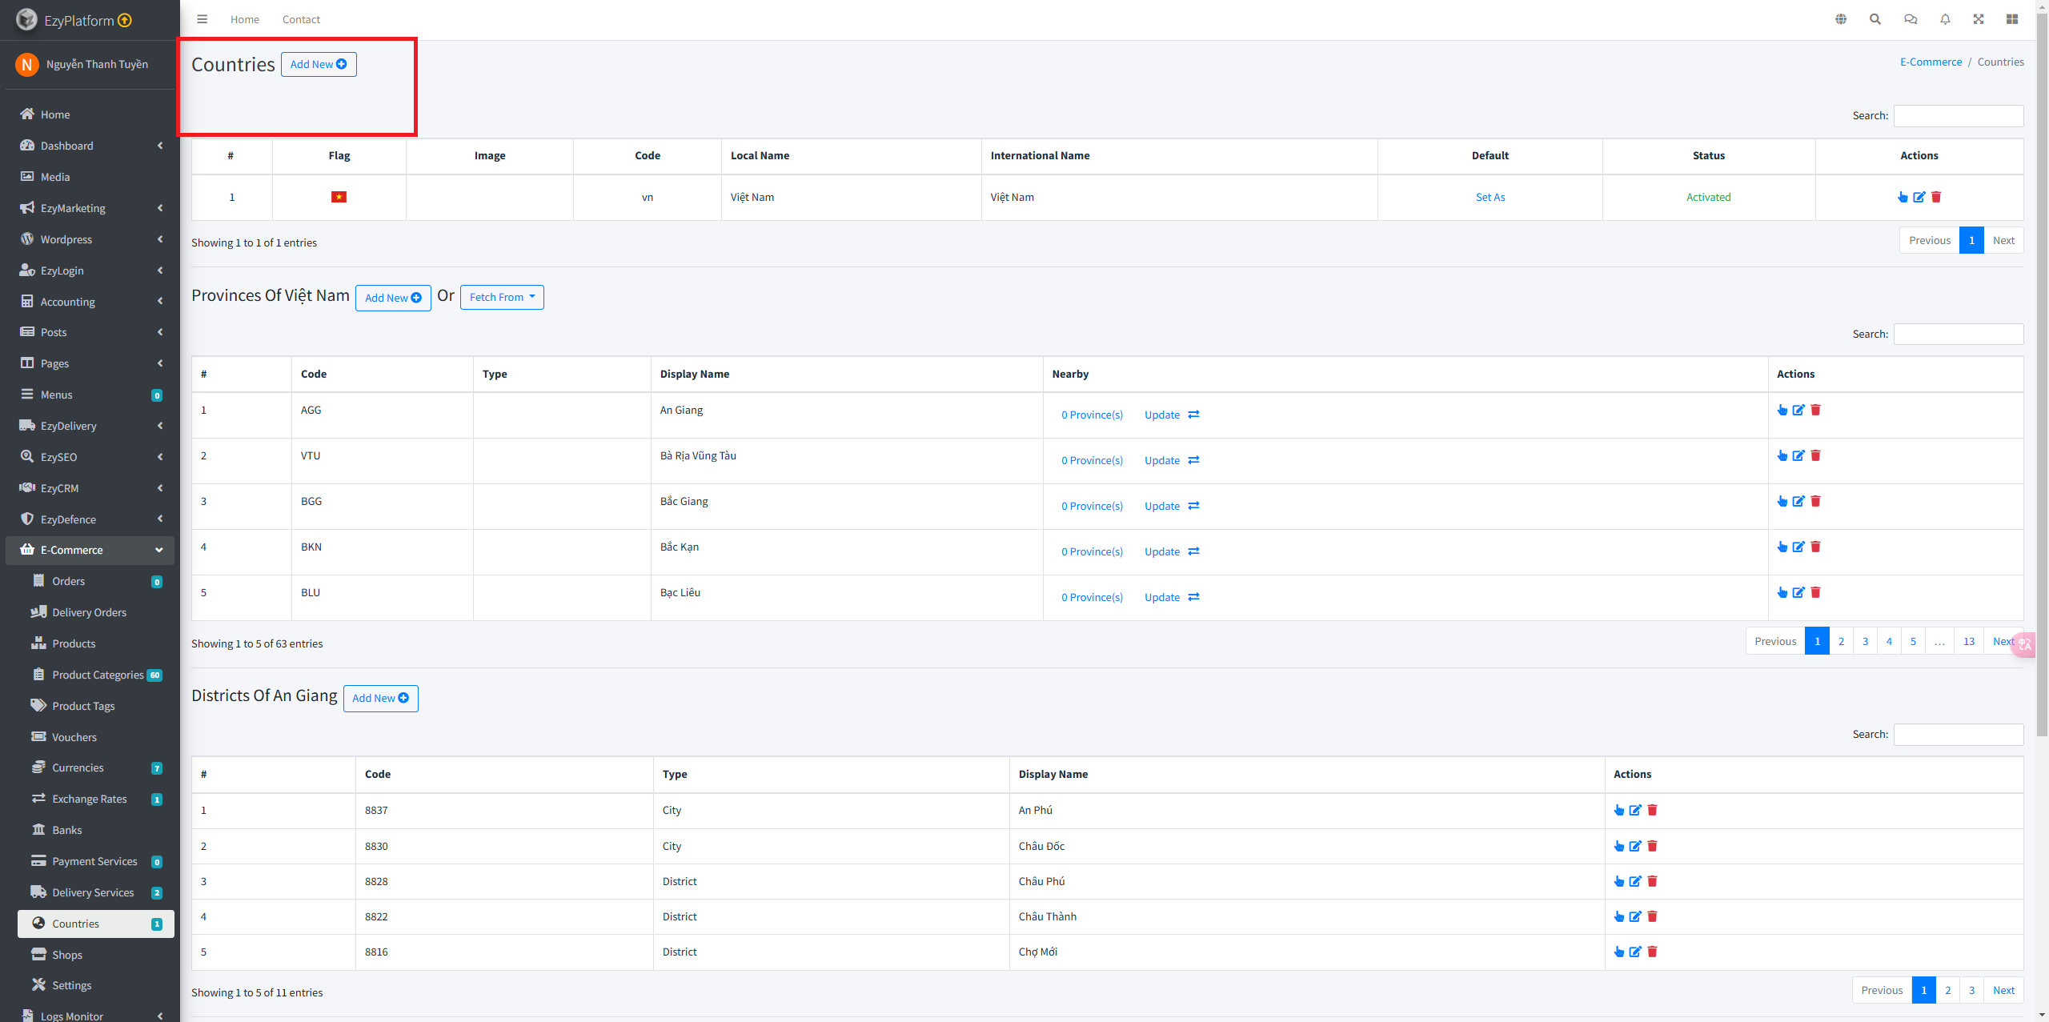Click the Countries table search field

click(1959, 115)
